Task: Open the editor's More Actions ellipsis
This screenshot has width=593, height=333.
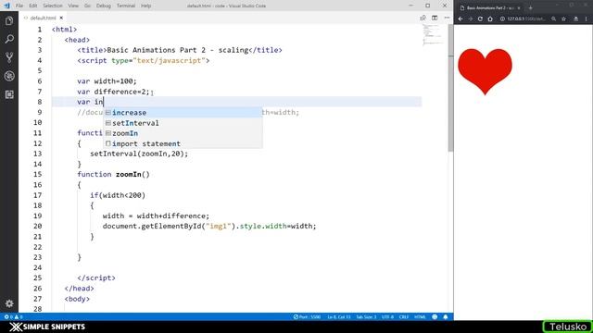Action: 447,18
